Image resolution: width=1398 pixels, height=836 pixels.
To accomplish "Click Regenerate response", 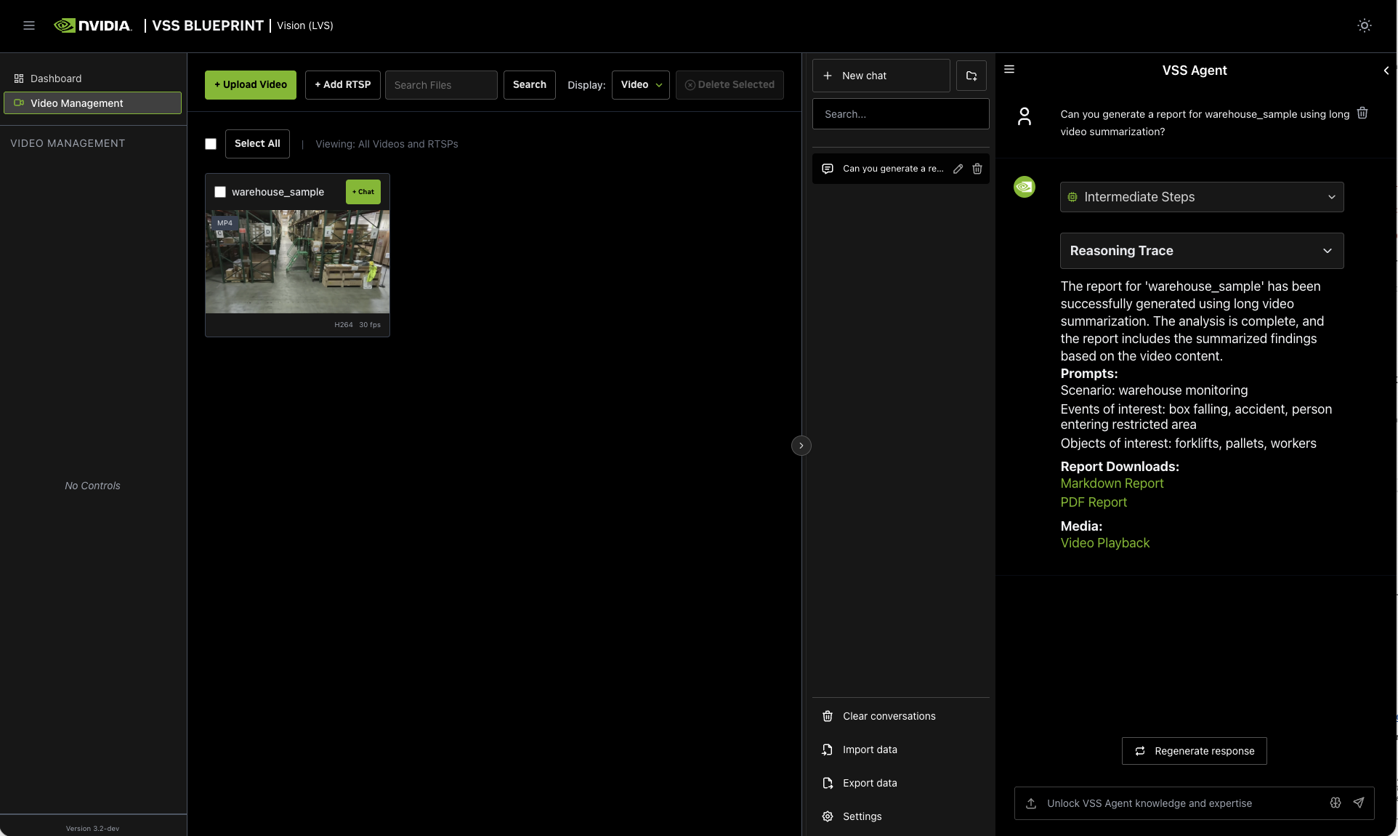I will [1195, 751].
